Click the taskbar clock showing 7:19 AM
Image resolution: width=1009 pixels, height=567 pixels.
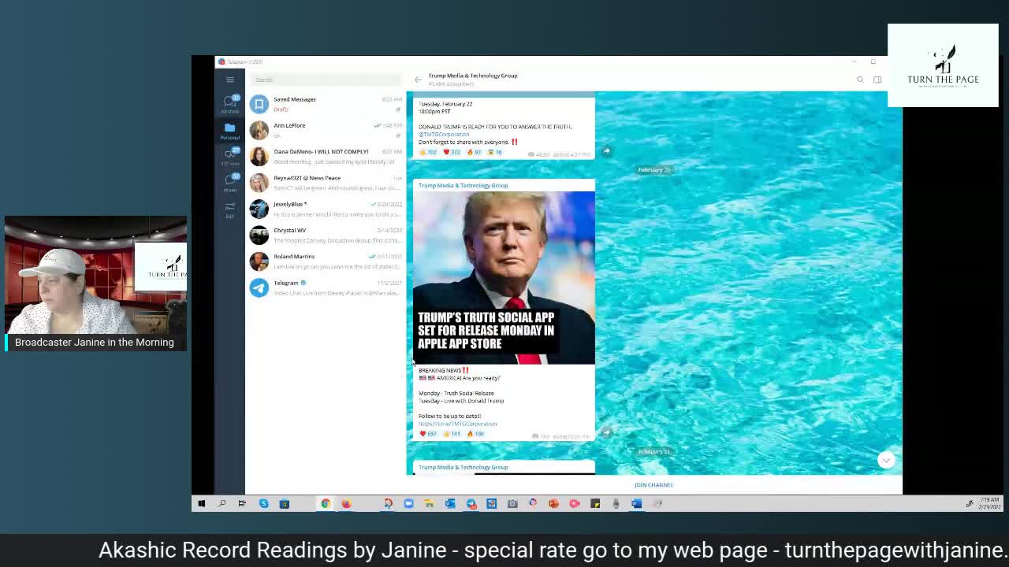[992, 503]
